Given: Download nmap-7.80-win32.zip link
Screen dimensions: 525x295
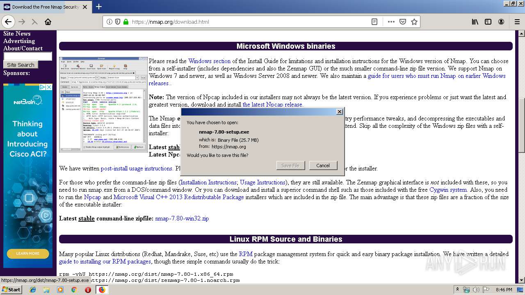Looking at the screenshot, I should pyautogui.click(x=182, y=218).
